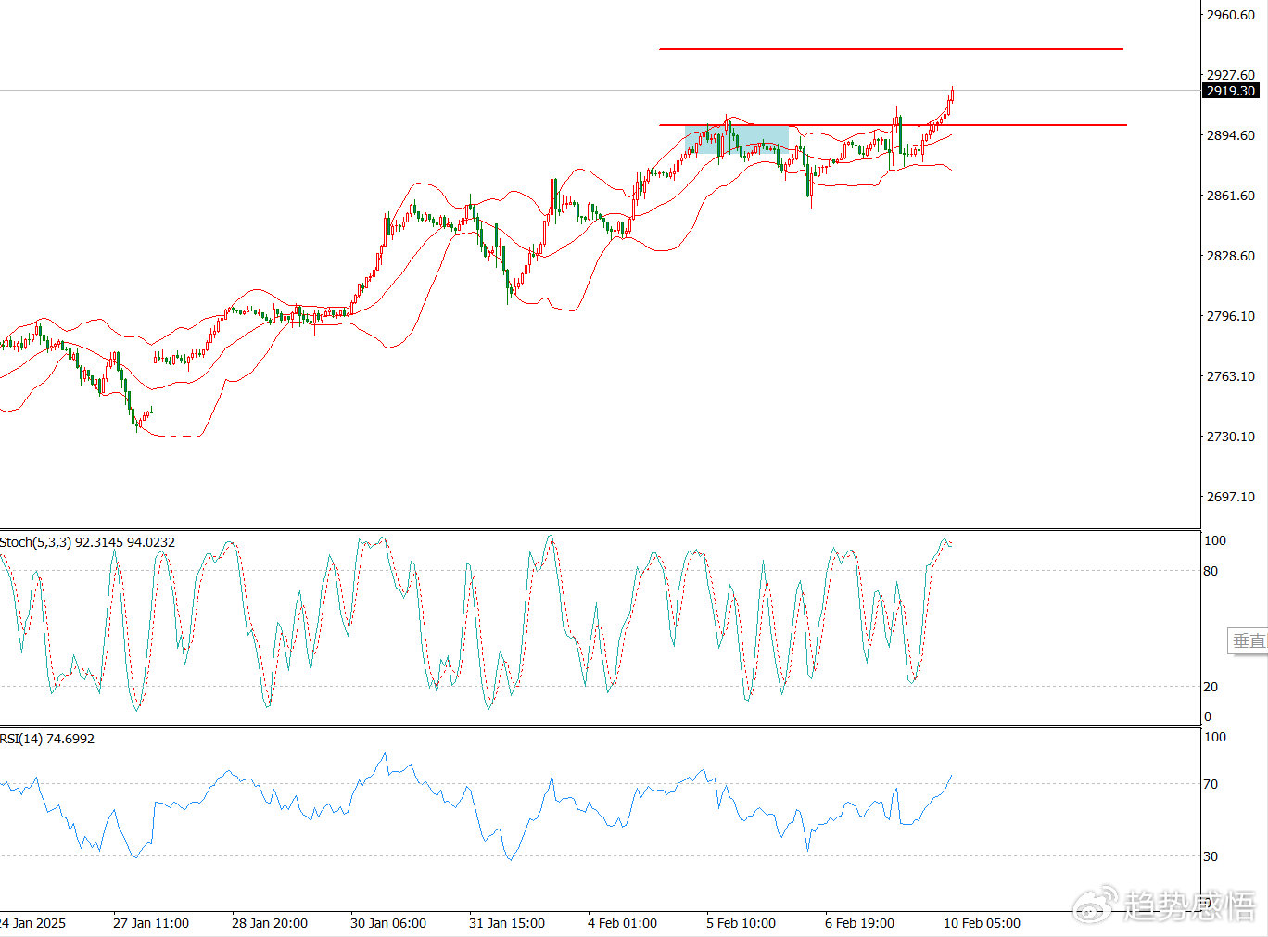The image size is (1268, 937).
Task: Click the 2730.10 price axis label
Action: pos(1230,437)
